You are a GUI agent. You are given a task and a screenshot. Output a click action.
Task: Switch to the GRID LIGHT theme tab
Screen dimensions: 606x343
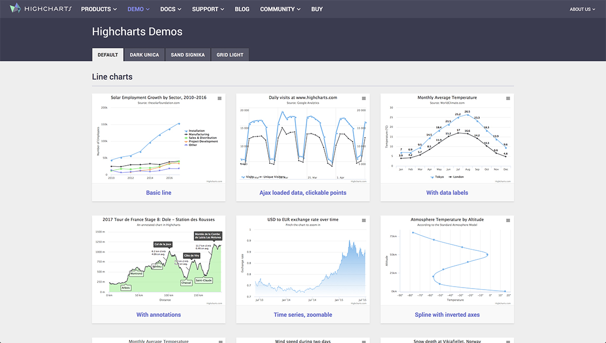(230, 55)
